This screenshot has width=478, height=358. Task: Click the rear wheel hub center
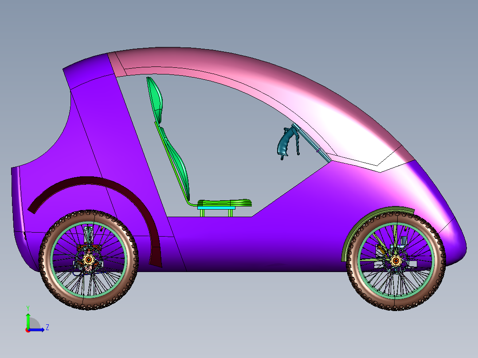tap(88, 260)
